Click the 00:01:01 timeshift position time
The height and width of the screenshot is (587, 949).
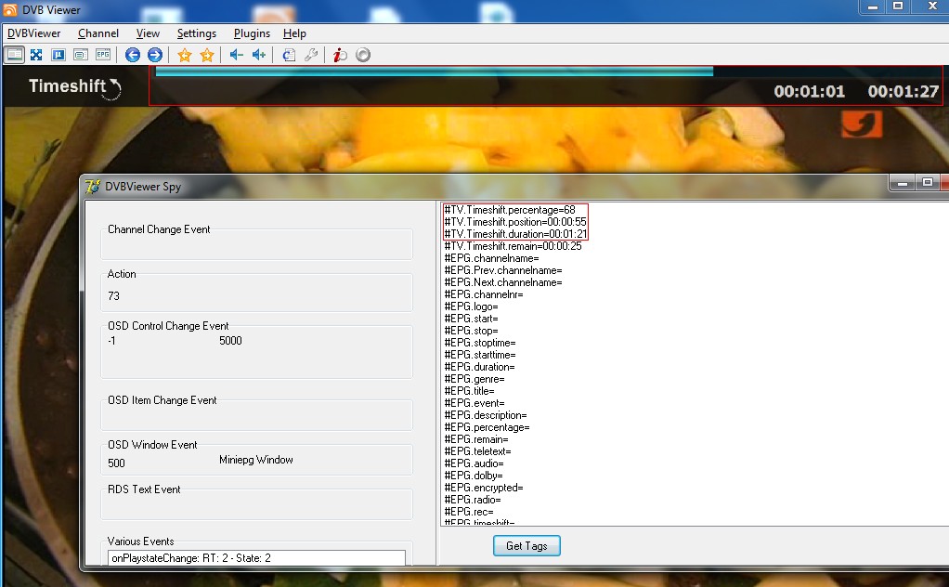tap(809, 91)
